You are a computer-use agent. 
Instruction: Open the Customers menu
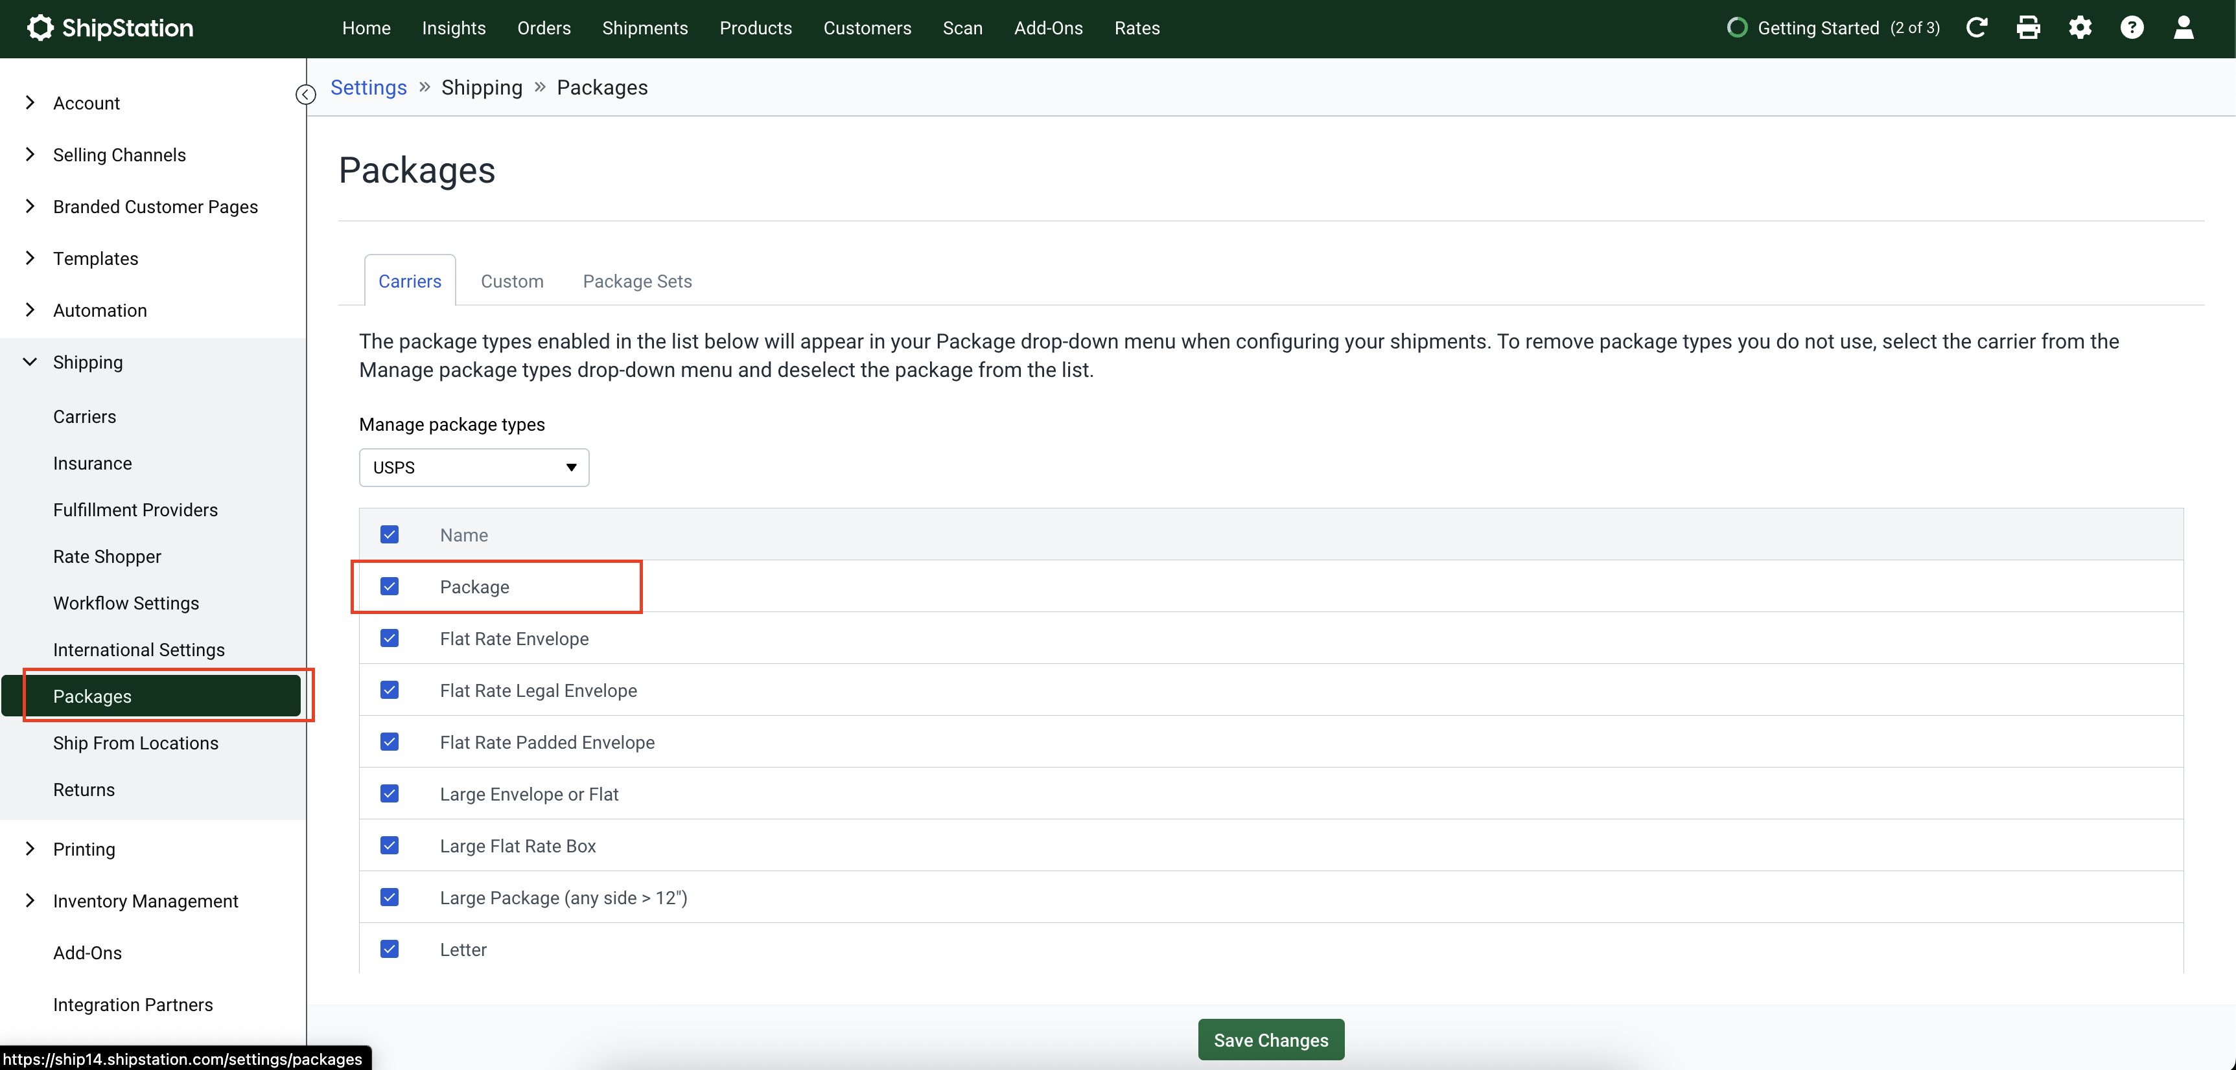[x=867, y=28]
